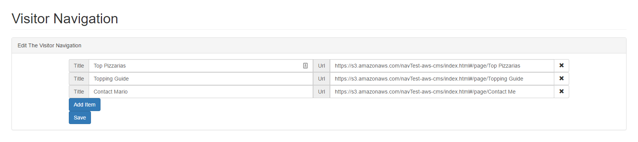Screen dimensions: 638x142
Task: Focus the Top Pizzarias URL field
Action: point(442,66)
